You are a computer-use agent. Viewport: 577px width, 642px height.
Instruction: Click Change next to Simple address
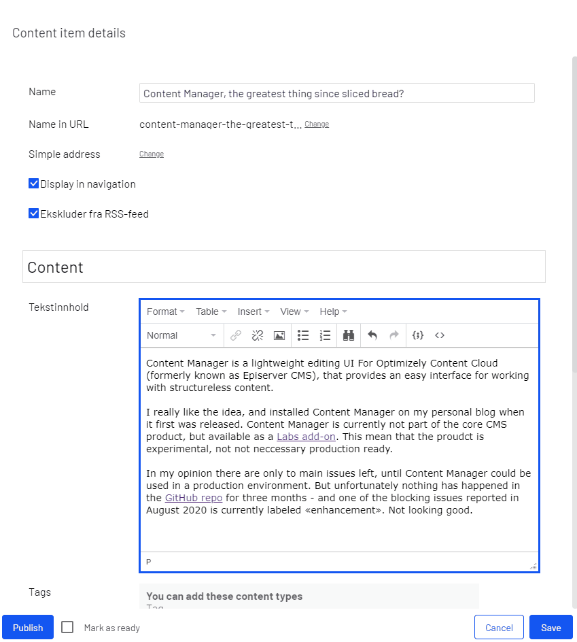152,154
